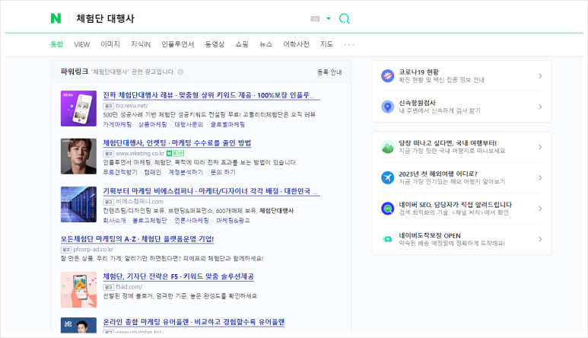Expand the 네이버 SEO chevron

tap(540, 208)
